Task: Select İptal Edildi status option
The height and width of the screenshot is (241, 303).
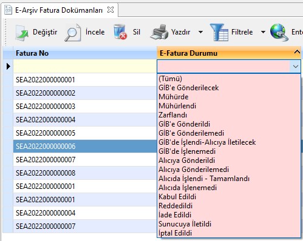Action: [x=175, y=233]
